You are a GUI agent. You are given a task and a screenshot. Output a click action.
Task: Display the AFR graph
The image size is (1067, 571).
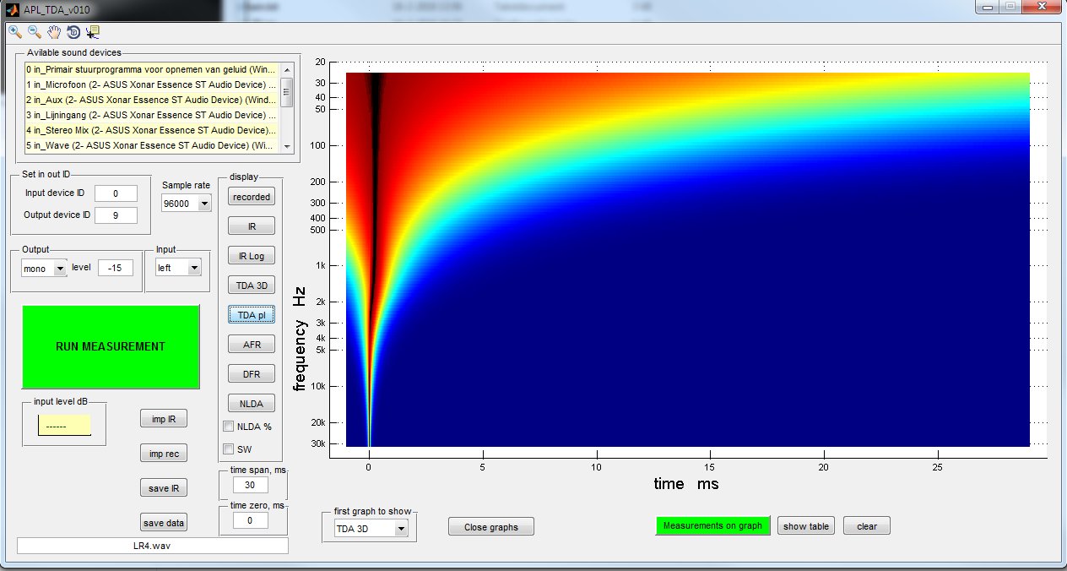tap(252, 345)
